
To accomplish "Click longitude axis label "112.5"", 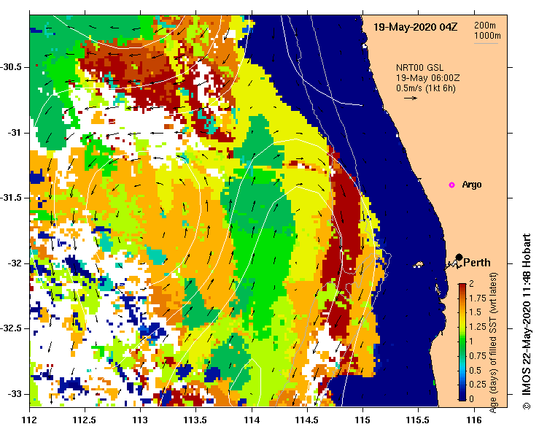I will point(85,420).
